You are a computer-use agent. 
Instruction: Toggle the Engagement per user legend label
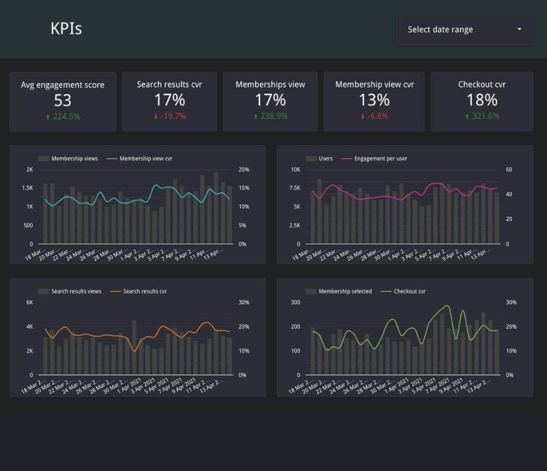pyautogui.click(x=381, y=159)
